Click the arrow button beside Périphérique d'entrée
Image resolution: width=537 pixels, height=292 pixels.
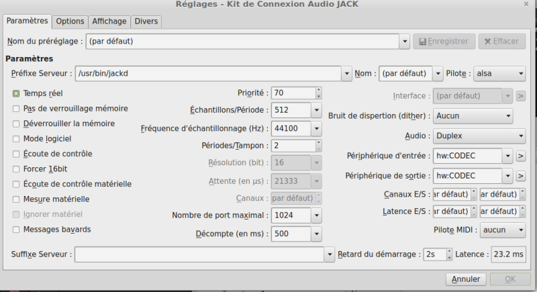tap(521, 156)
